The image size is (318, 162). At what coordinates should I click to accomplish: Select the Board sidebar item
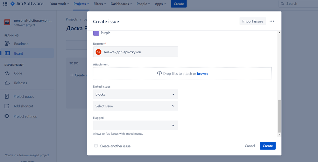click(x=27, y=53)
